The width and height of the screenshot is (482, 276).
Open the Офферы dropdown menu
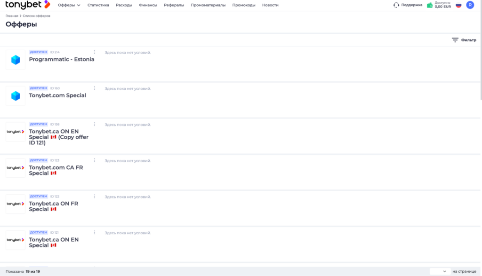pos(69,5)
